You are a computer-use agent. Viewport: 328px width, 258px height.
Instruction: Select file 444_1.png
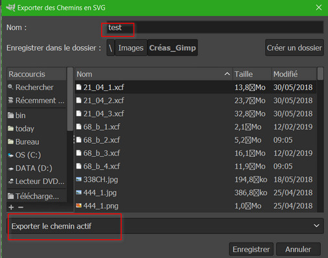196,205
